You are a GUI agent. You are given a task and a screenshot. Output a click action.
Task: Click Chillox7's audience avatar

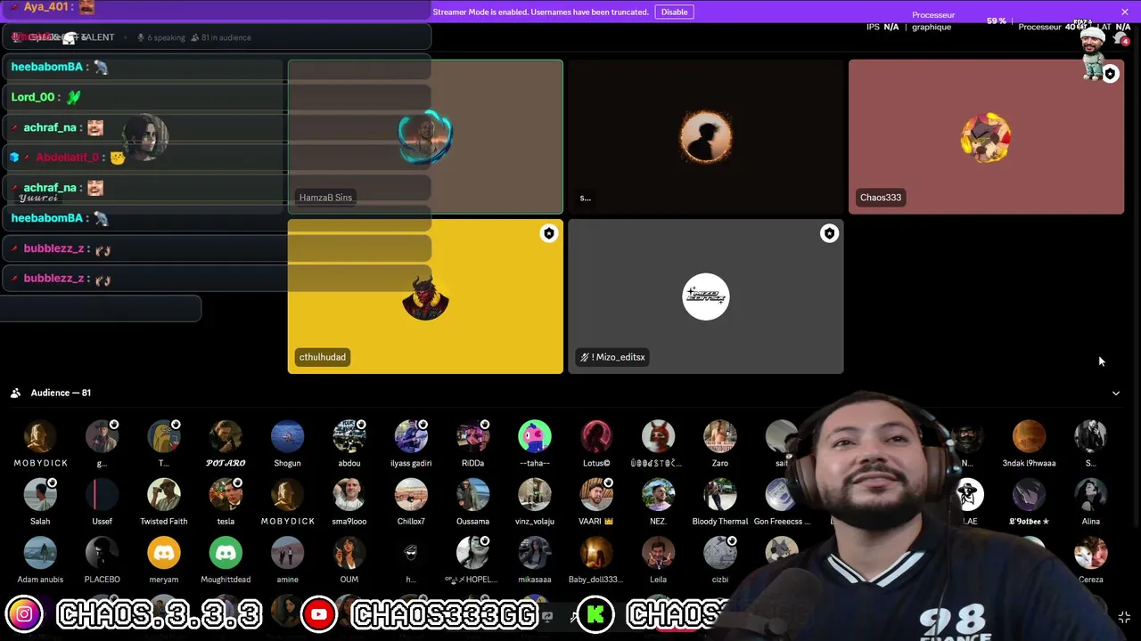[411, 494]
